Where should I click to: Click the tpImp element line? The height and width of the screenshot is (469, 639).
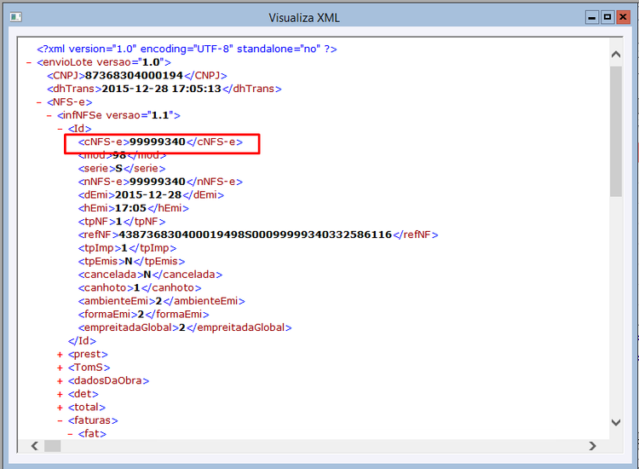point(127,248)
